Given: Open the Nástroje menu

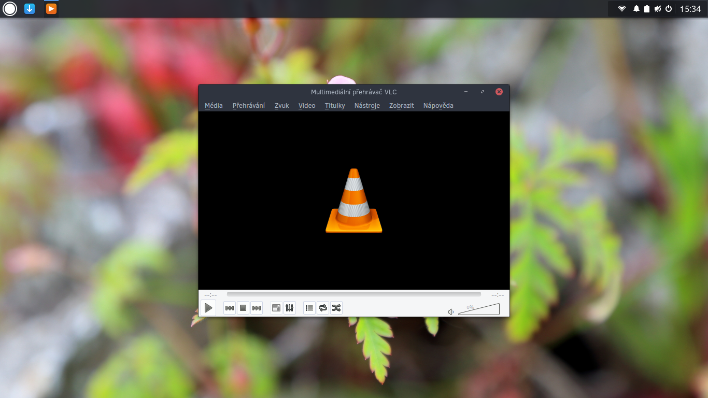Looking at the screenshot, I should (367, 105).
